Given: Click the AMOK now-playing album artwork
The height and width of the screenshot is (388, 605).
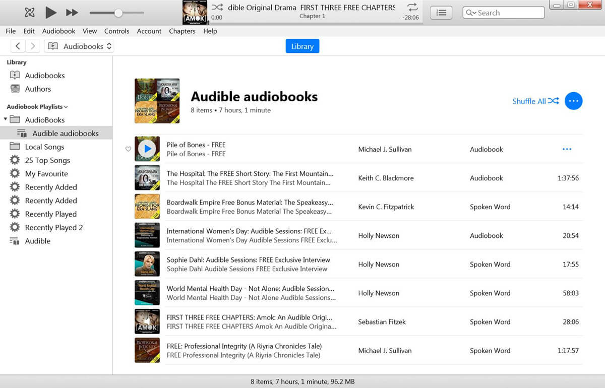Looking at the screenshot, I should coord(195,13).
